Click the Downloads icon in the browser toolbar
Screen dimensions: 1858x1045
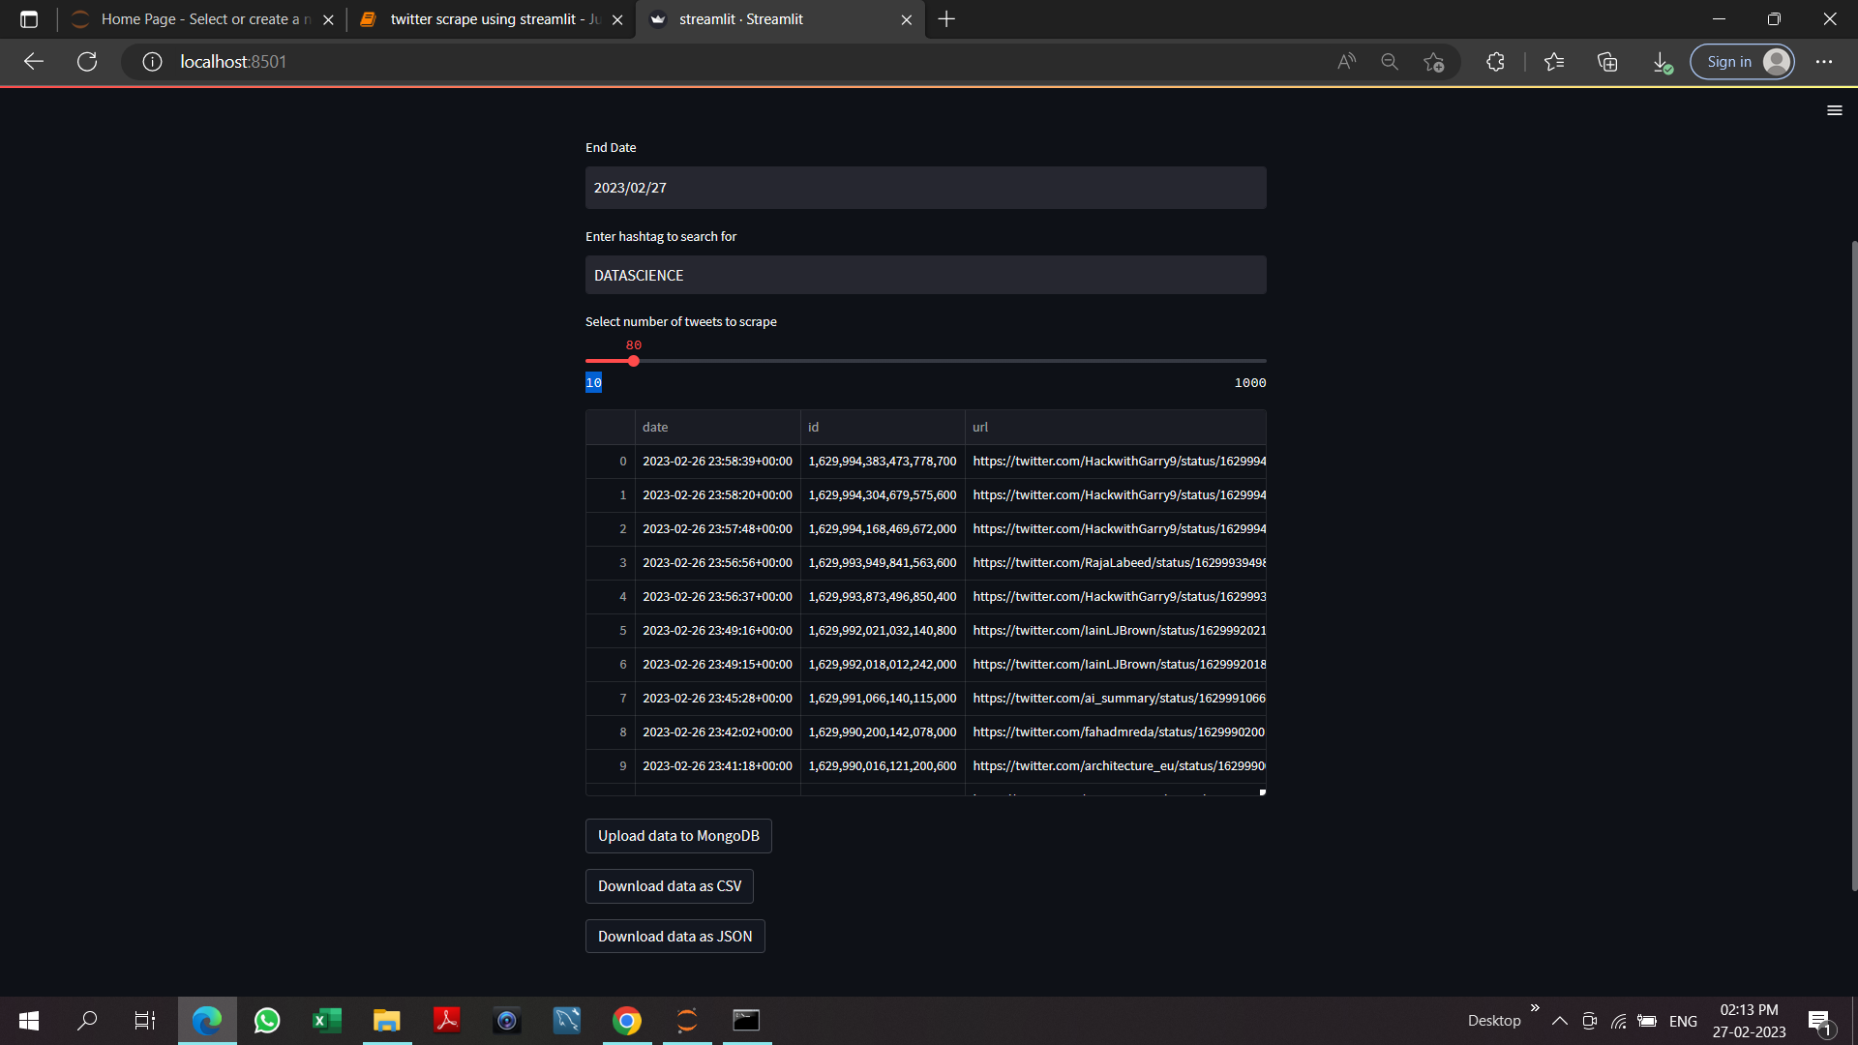(x=1662, y=61)
